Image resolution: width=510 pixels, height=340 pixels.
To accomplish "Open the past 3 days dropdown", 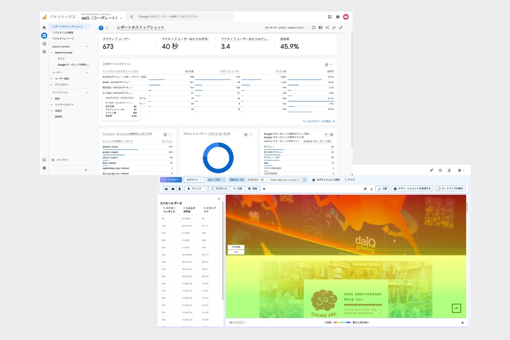I will tap(216, 179).
